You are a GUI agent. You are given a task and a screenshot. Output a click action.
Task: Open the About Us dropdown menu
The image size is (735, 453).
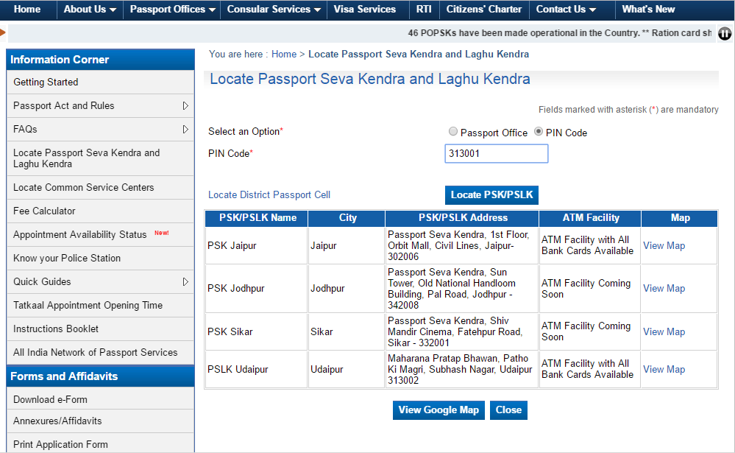[90, 10]
